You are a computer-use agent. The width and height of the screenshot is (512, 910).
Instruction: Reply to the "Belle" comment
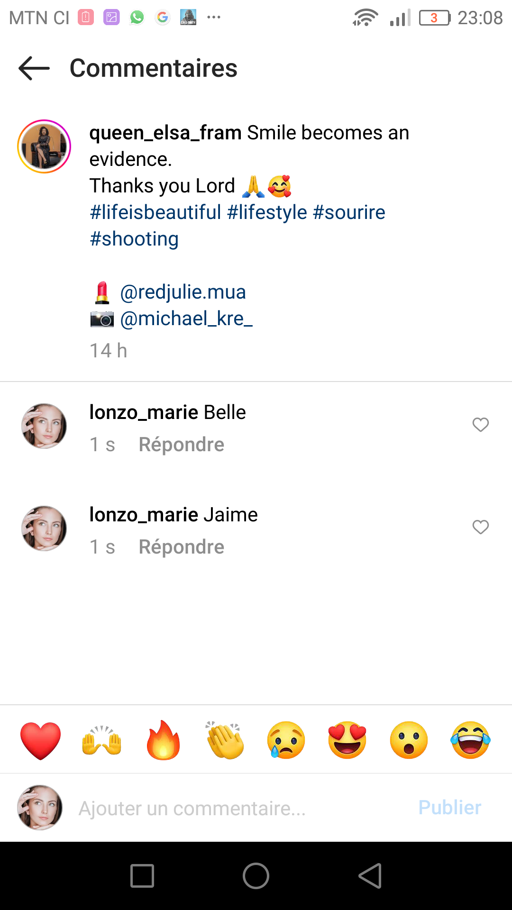(181, 445)
